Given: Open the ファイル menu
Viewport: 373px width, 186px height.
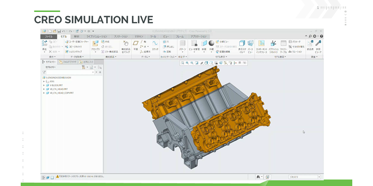Looking at the screenshot, I should pos(48,36).
